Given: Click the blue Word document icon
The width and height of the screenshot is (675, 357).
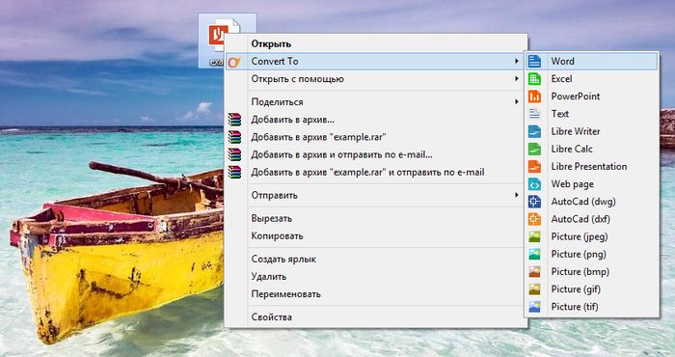Looking at the screenshot, I should [534, 61].
